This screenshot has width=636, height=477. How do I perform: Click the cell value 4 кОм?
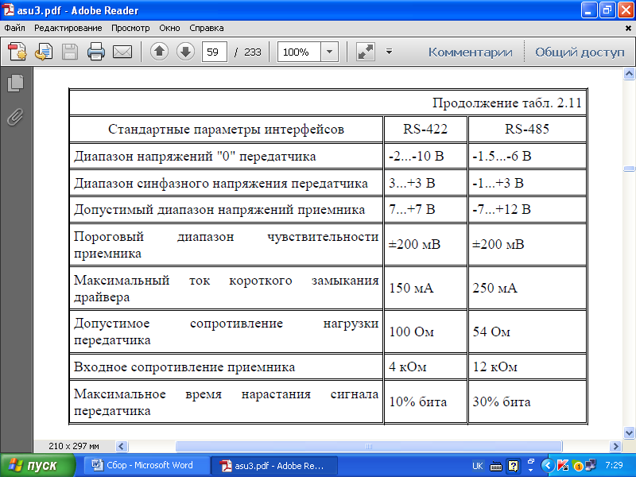(x=408, y=366)
